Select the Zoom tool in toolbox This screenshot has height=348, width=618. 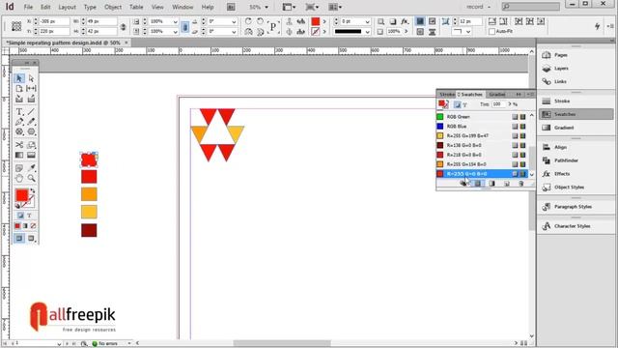pyautogui.click(x=31, y=178)
